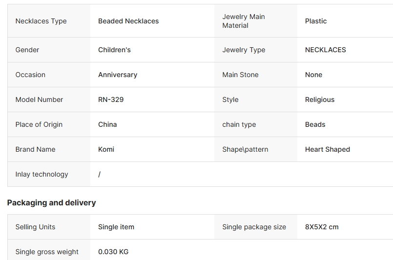Select the "Single item" selling units value
Viewport: 393px width, 260px height.
tap(116, 227)
